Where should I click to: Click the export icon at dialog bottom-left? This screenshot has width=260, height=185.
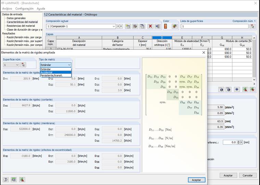pos(22,180)
